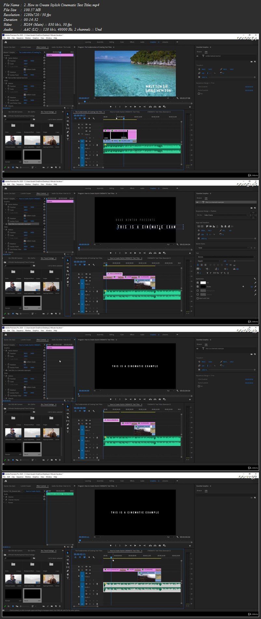Click black Stroke color swatch in 00:05:48 frame

tap(203, 287)
